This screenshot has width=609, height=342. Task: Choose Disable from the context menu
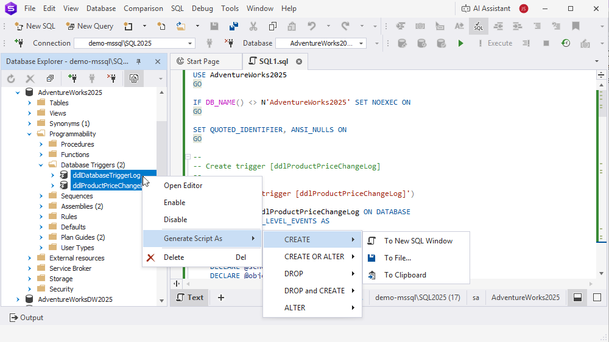(202, 220)
